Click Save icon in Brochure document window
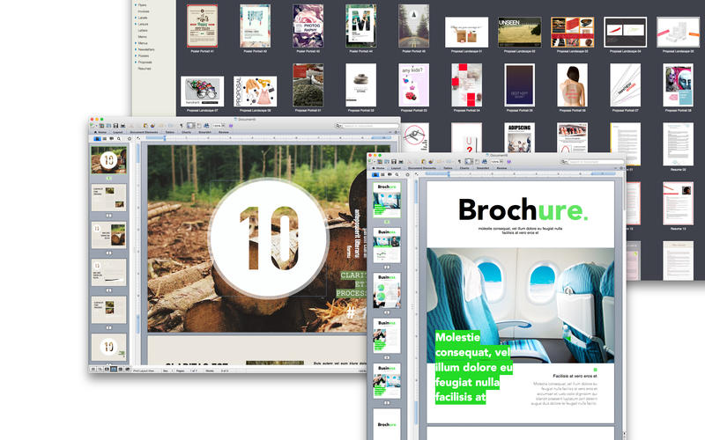 394,162
